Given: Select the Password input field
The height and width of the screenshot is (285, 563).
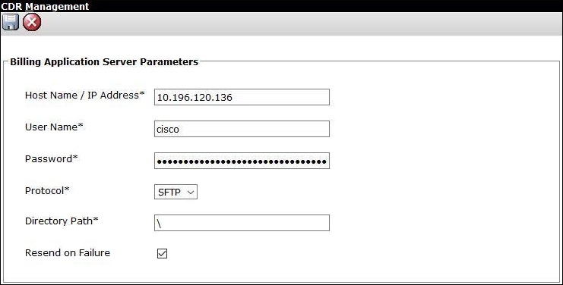Looking at the screenshot, I should 242,161.
